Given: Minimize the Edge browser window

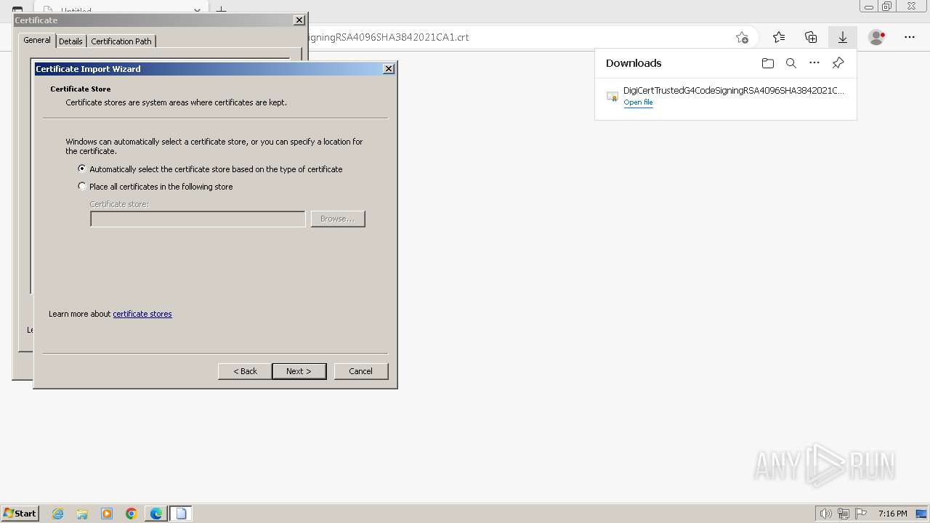Looking at the screenshot, I should (868, 7).
